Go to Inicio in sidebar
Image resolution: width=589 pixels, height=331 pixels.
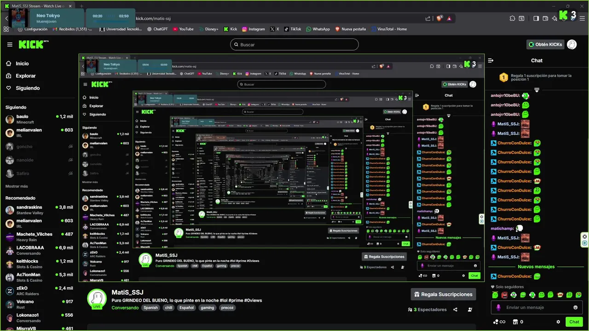click(x=22, y=64)
